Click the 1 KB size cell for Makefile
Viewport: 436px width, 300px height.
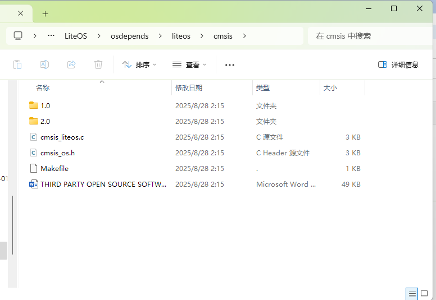tap(353, 168)
